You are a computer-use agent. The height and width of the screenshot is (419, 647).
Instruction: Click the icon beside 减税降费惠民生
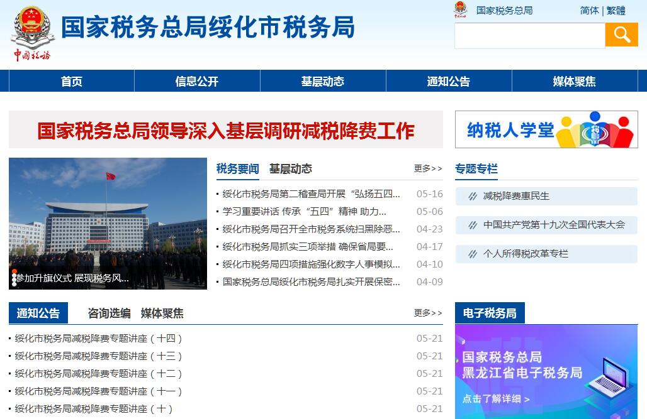tap(473, 196)
